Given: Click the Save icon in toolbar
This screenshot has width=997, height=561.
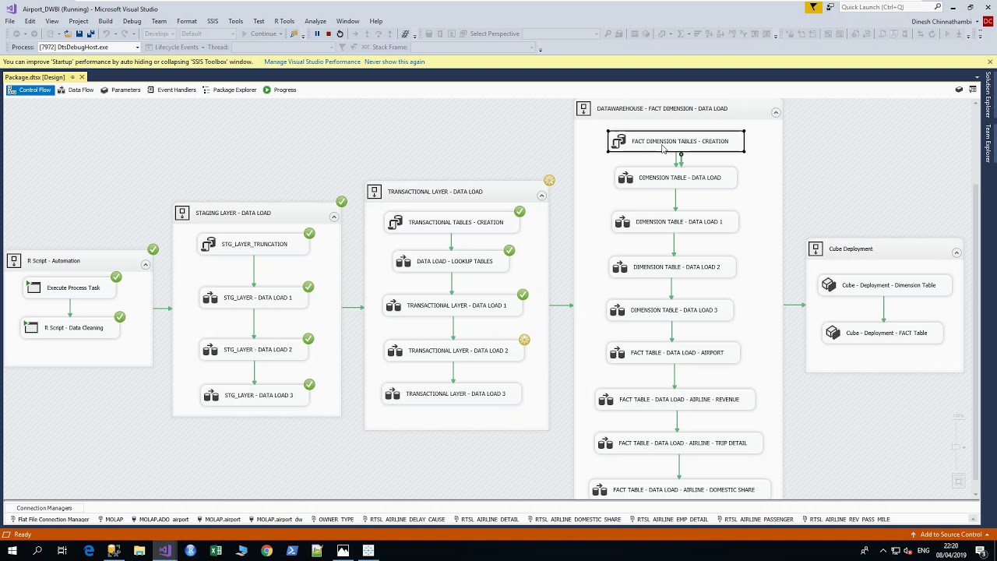Looking at the screenshot, I should point(79,34).
